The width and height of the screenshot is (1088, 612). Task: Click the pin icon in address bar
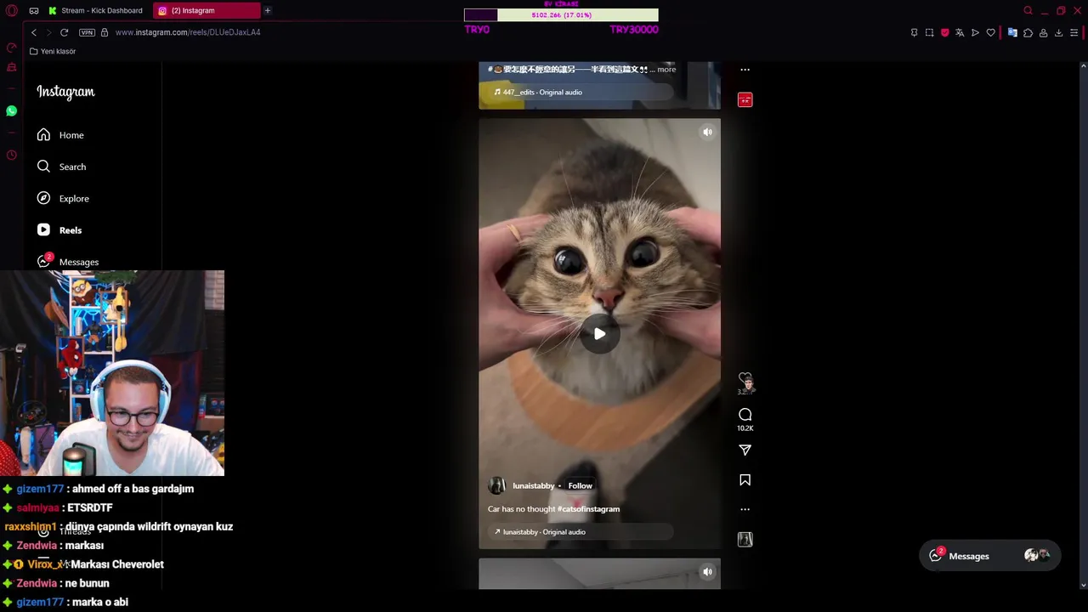click(914, 32)
